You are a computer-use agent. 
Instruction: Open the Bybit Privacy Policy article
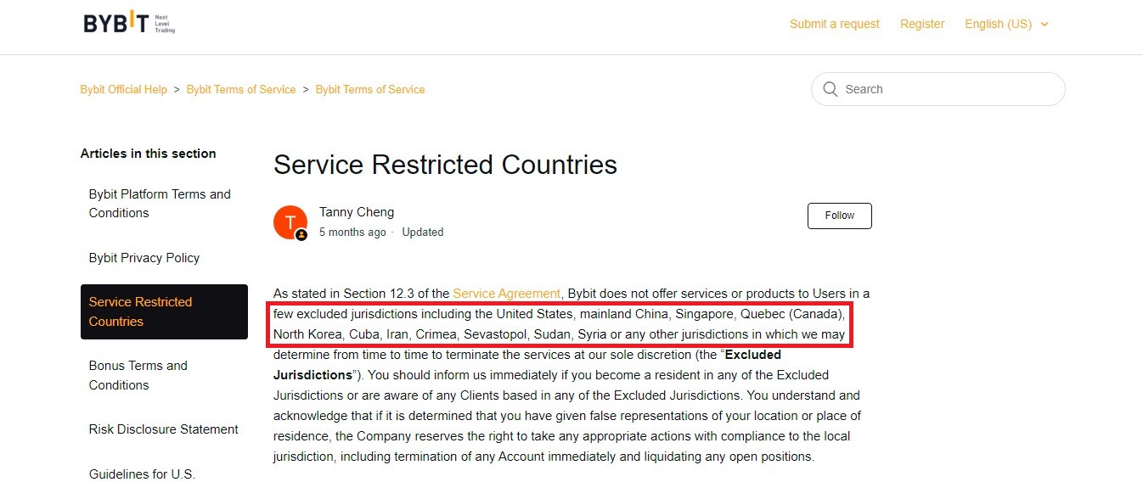click(x=144, y=258)
